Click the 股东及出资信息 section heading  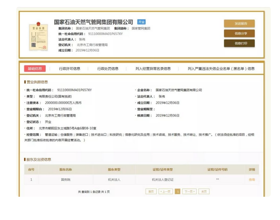(x=39, y=159)
